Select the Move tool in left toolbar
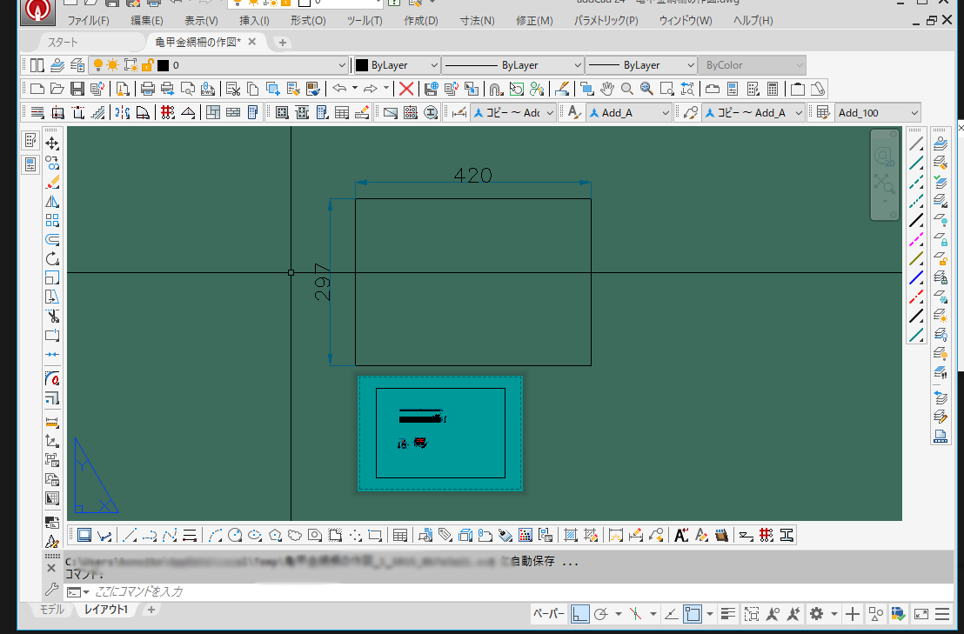Viewport: 964px width, 634px height. pyautogui.click(x=52, y=143)
